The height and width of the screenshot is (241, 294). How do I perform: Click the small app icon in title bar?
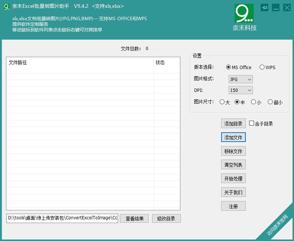(x=6, y=6)
